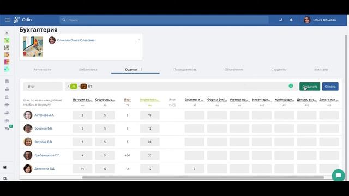Add Инвентари... column to formula

pos(262,100)
